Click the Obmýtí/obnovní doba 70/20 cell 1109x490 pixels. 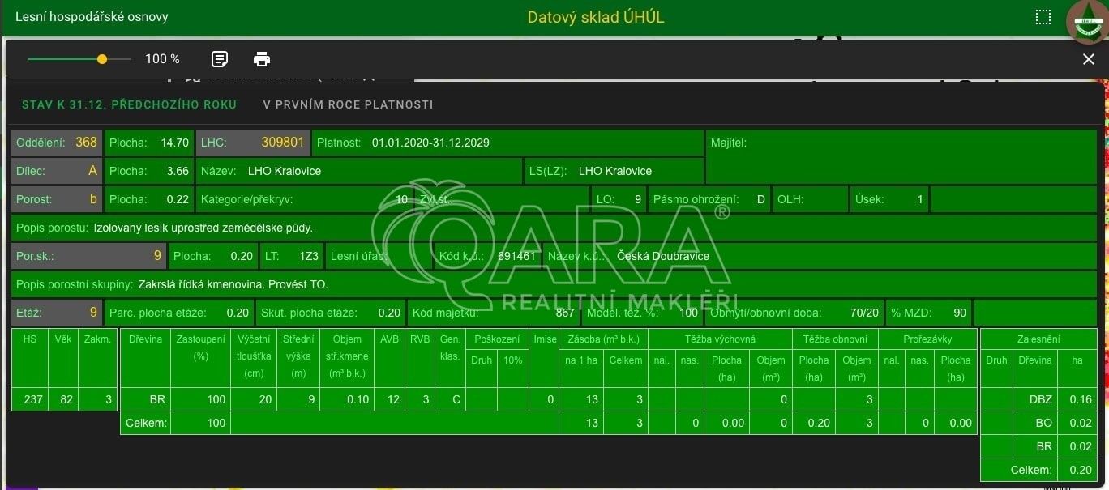pos(794,313)
